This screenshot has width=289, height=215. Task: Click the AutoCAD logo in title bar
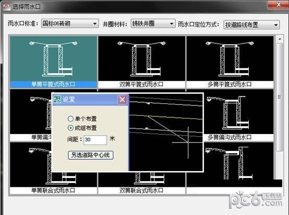coord(6,6)
